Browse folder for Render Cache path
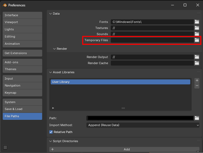This screenshot has height=153, width=203. (x=197, y=63)
